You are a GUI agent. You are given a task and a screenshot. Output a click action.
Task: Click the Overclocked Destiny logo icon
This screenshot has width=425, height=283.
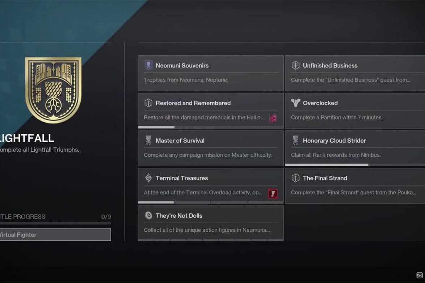click(295, 103)
